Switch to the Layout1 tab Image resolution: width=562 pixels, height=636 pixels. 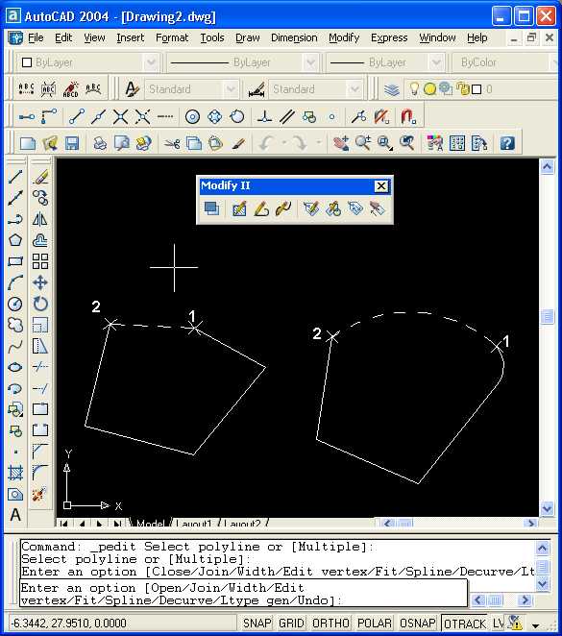tap(193, 524)
